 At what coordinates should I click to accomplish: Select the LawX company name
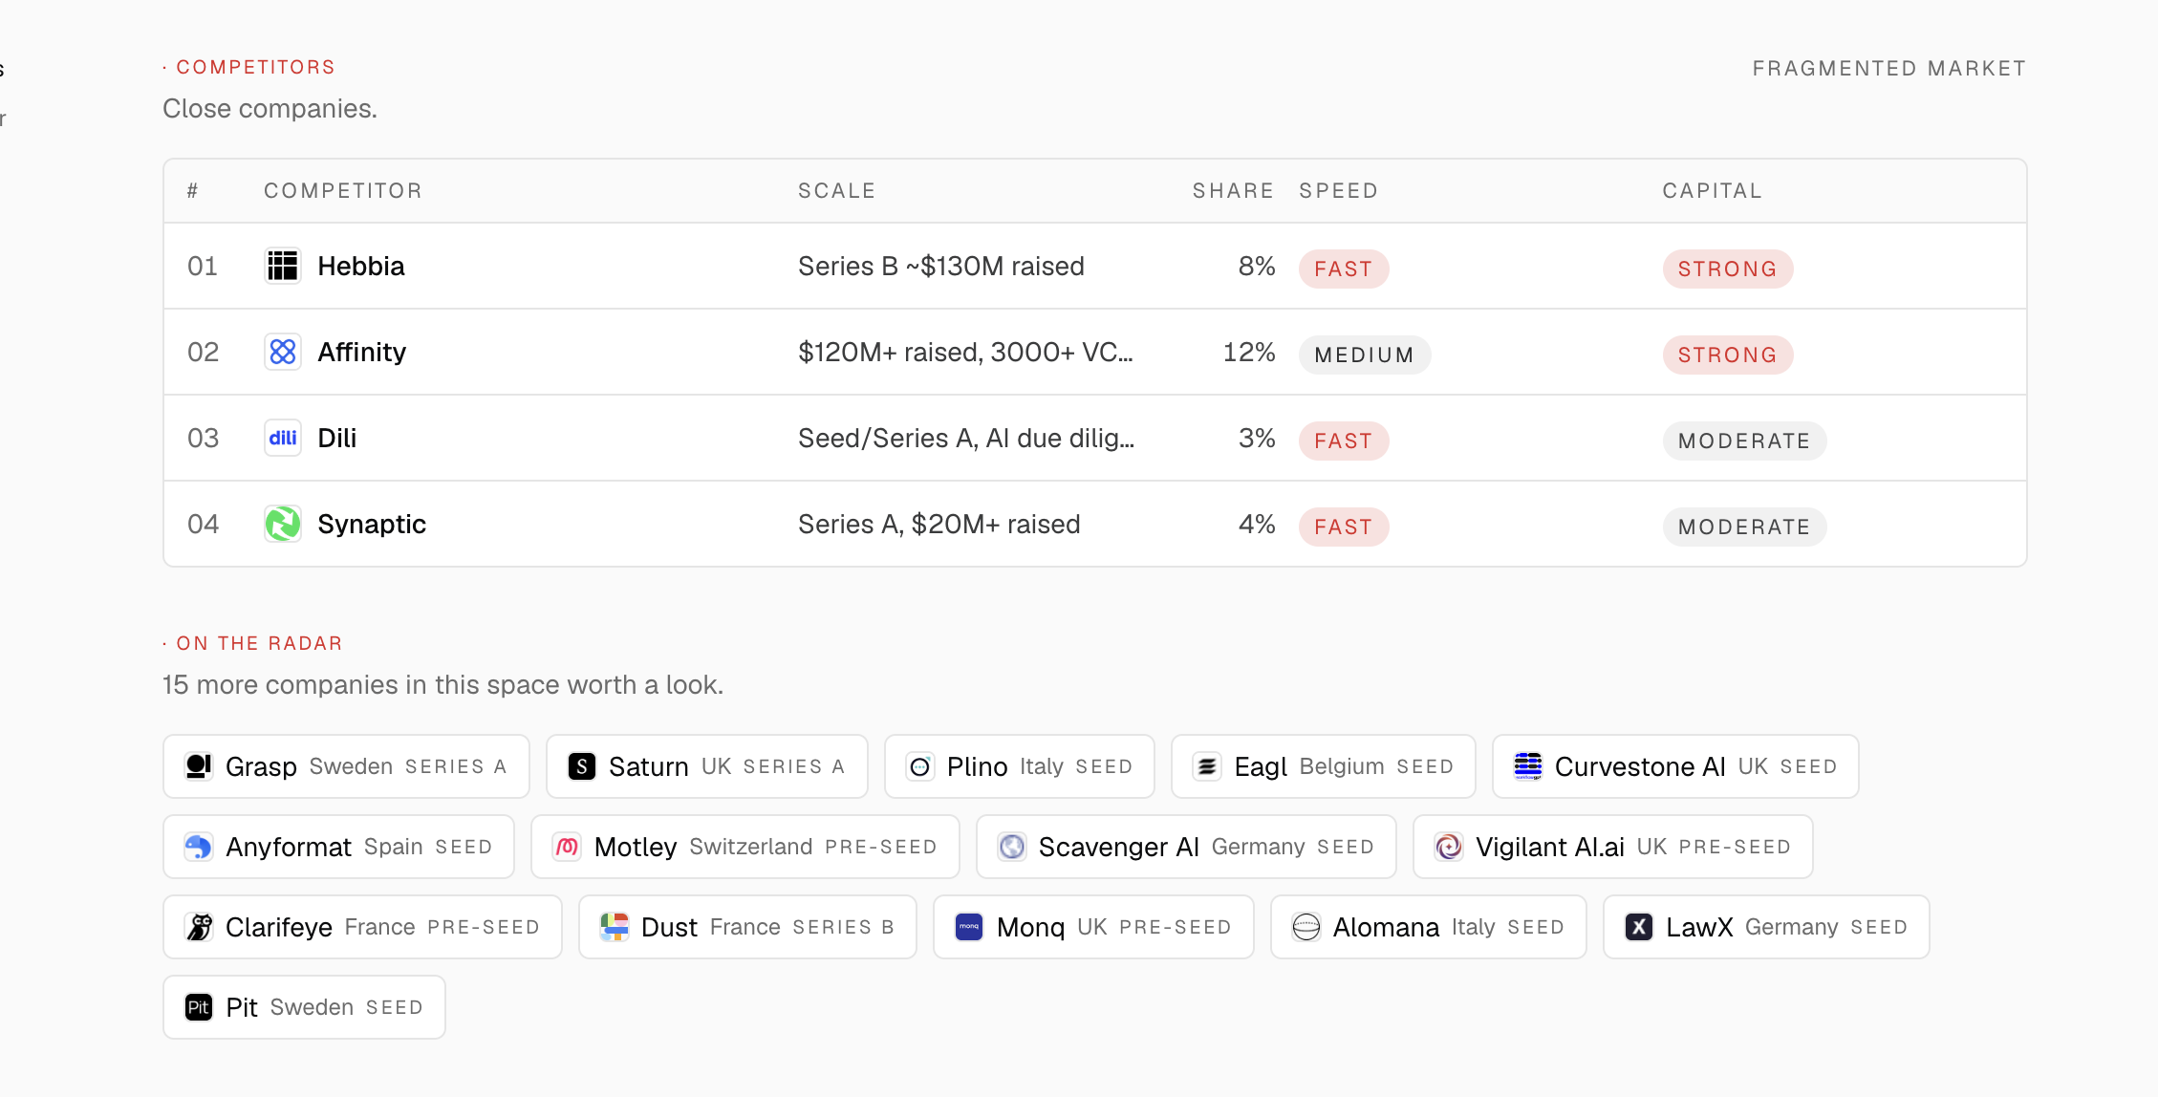pos(1699,927)
